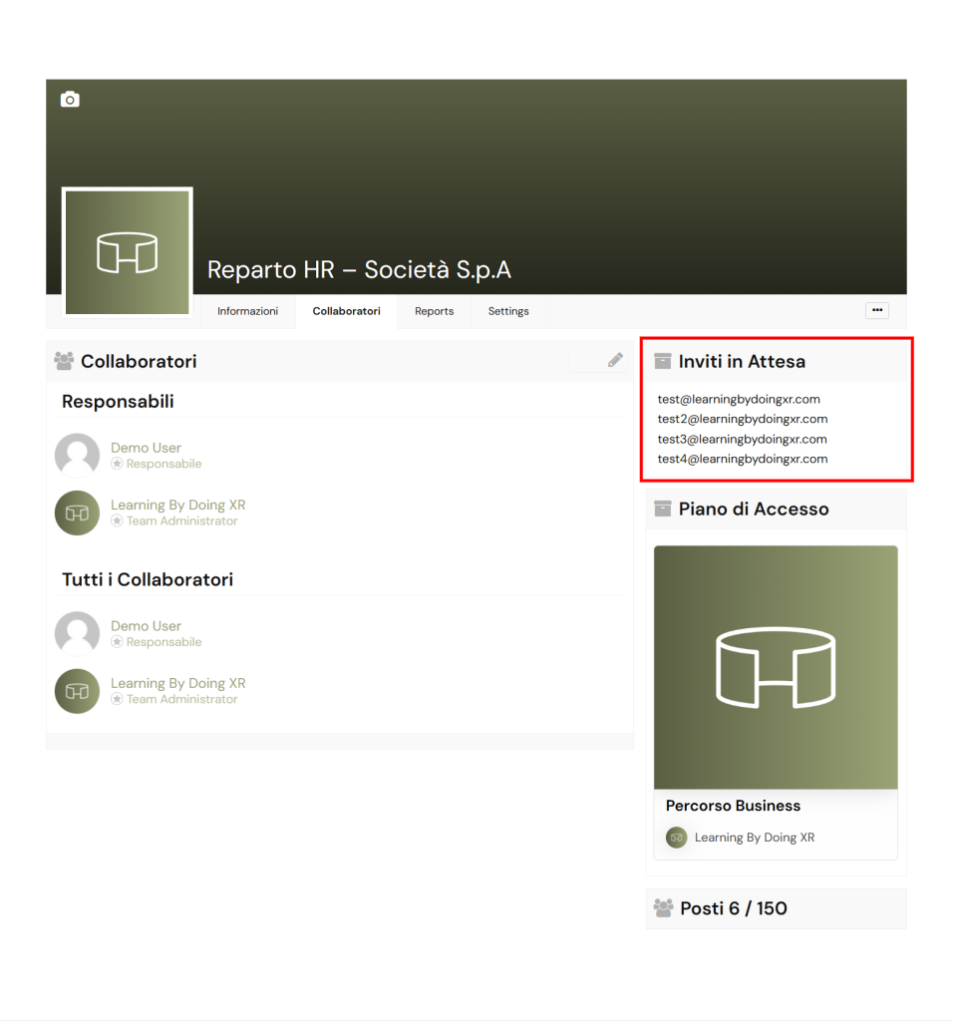Click Demo User avatar under Tutti i Collaboratori

pos(77,633)
